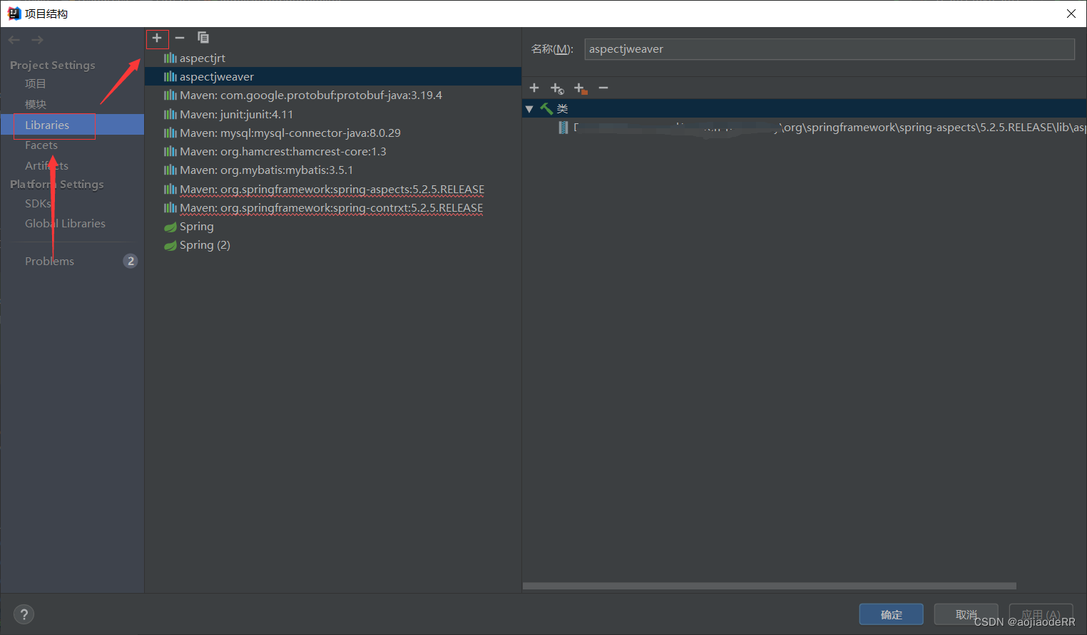1087x635 pixels.
Task: Click the add from Maven repository icon
Action: [557, 88]
